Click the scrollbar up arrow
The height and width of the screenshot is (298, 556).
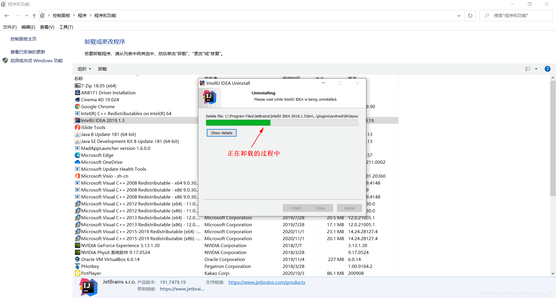pos(553,78)
